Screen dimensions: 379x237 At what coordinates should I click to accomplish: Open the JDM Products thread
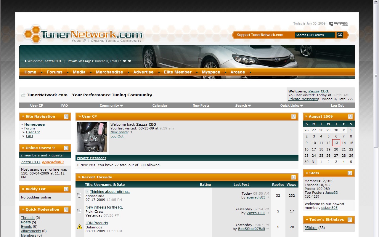97,223
